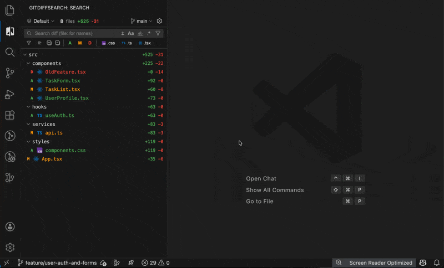The height and width of the screenshot is (268, 444).
Task: Select TaskList.tsx in the file tree
Action: coord(62,89)
